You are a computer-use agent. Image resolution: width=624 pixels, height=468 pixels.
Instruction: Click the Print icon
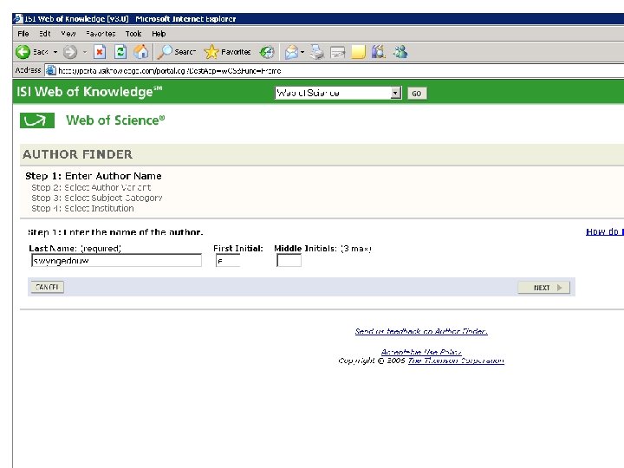tap(317, 52)
